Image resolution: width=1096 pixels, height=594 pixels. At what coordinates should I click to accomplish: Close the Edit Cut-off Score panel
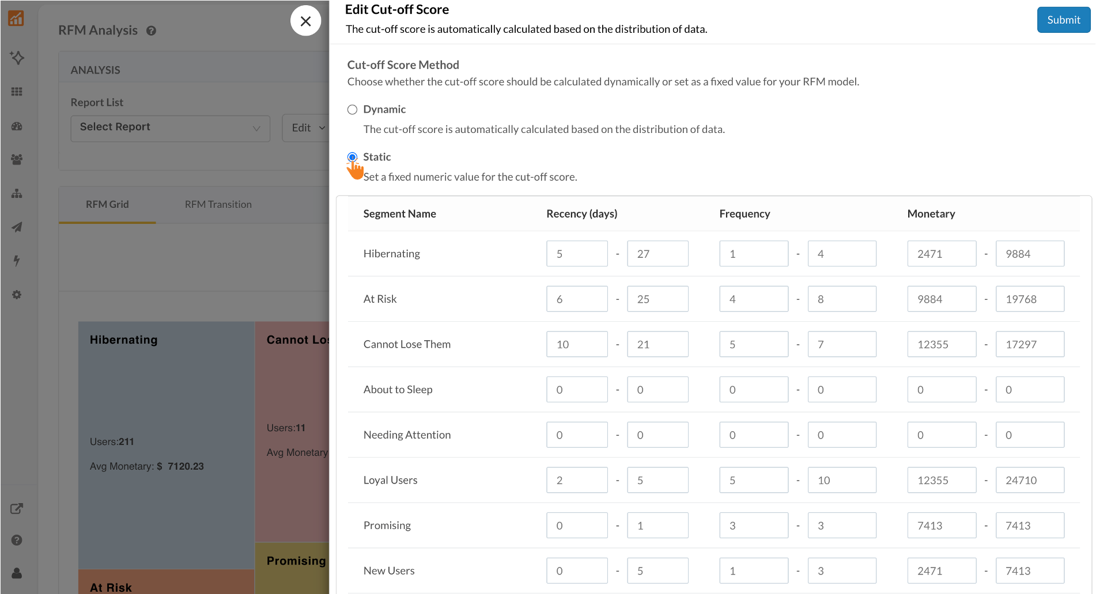pos(306,20)
